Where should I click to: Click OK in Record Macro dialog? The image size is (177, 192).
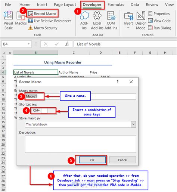(92, 160)
